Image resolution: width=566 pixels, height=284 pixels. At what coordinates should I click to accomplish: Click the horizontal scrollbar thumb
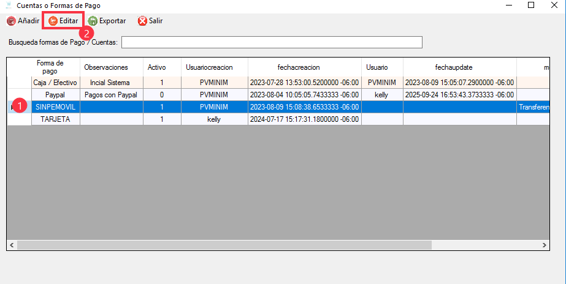click(224, 245)
